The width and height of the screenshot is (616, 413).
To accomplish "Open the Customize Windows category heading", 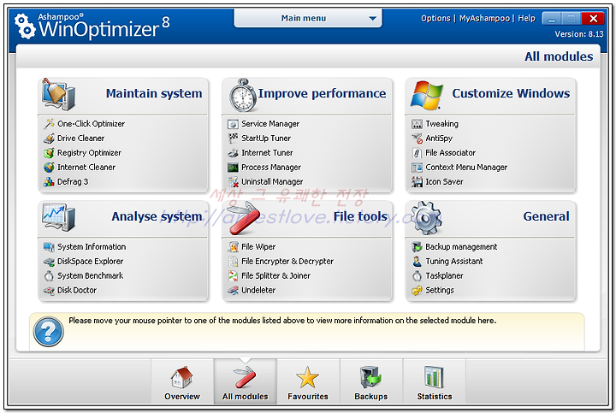I will pyautogui.click(x=511, y=93).
